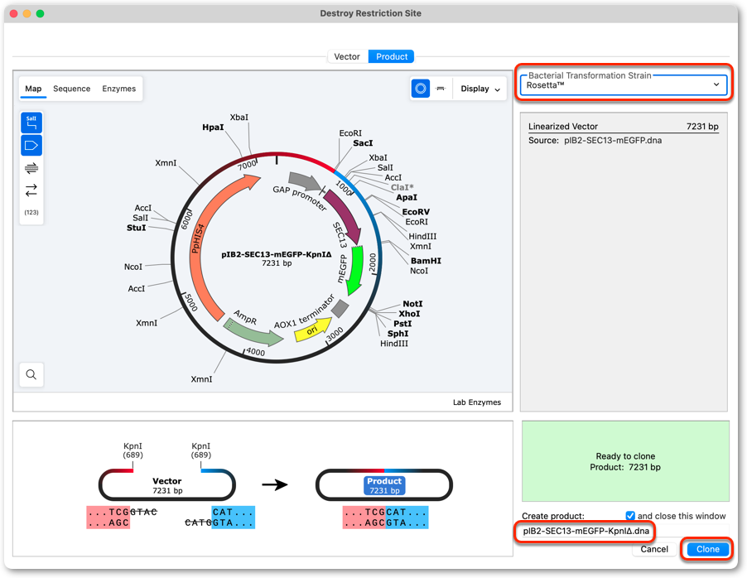Click the ApaI enzyme site label
747x578 pixels.
407,197
